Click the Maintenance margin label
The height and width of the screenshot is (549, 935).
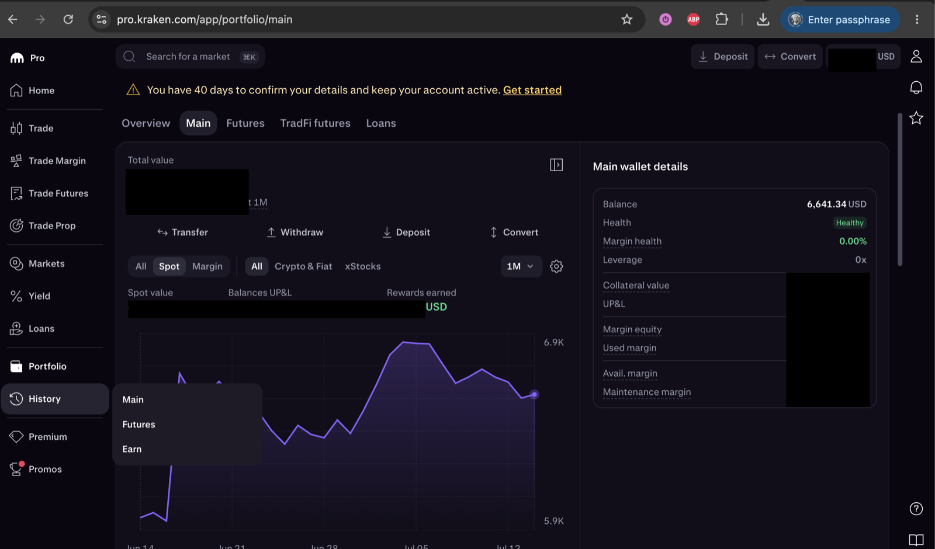(x=647, y=392)
